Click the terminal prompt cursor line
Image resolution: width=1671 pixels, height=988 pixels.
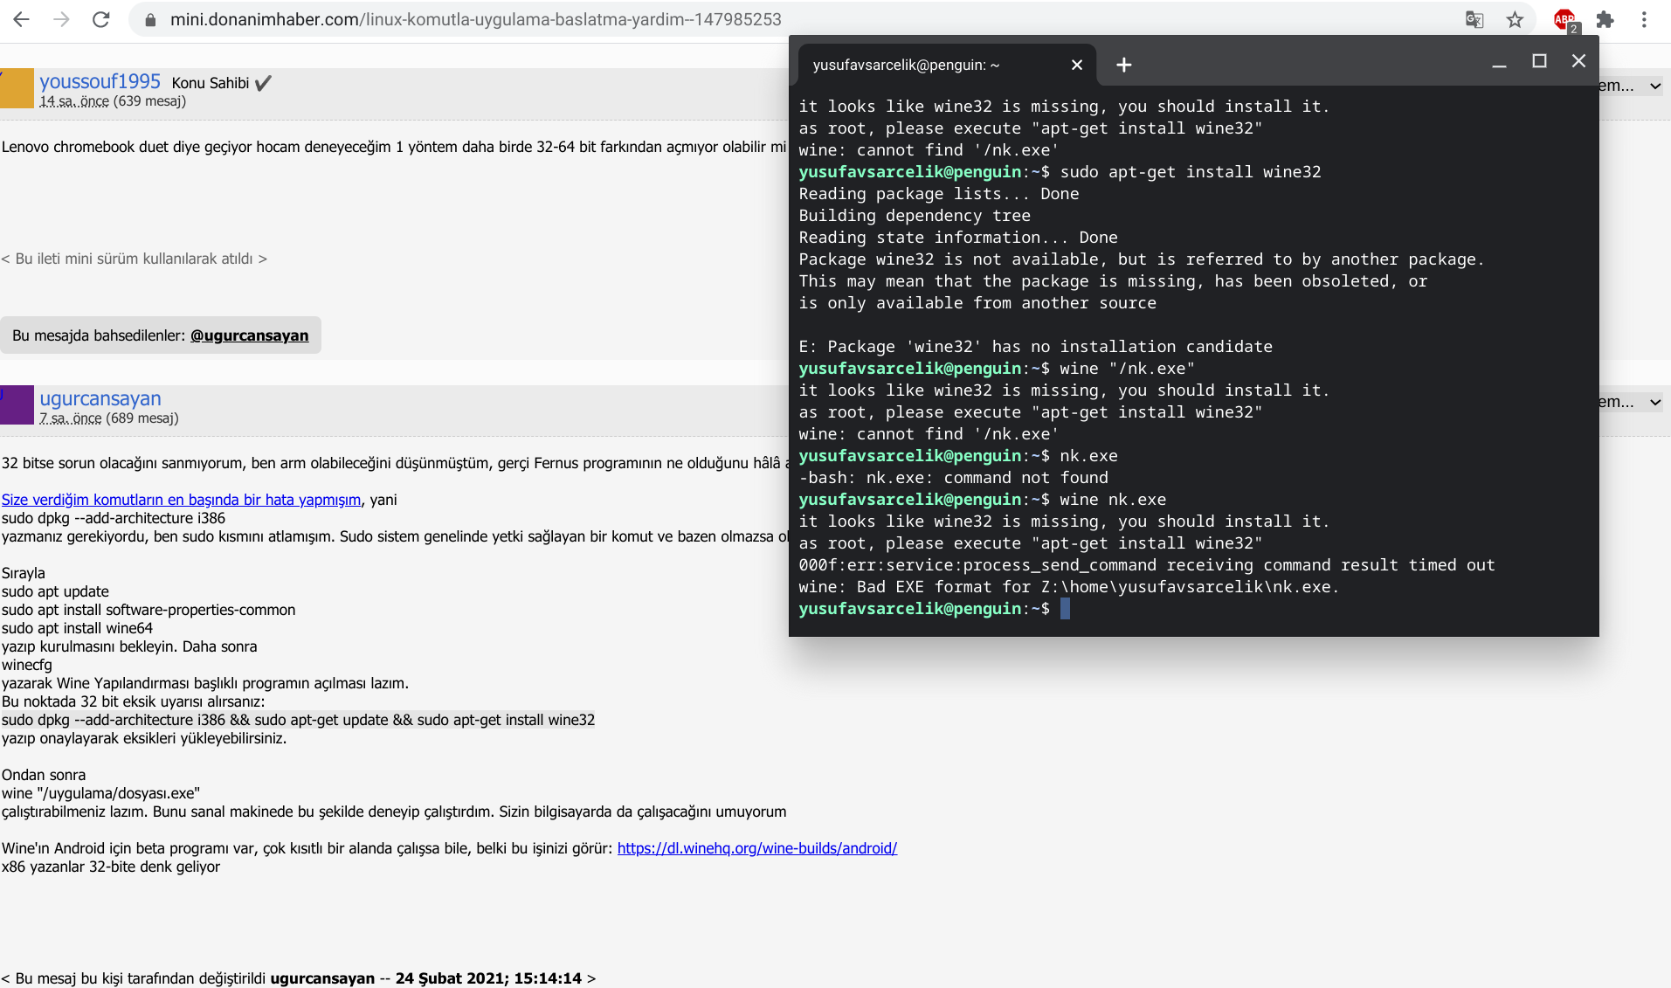coord(935,609)
